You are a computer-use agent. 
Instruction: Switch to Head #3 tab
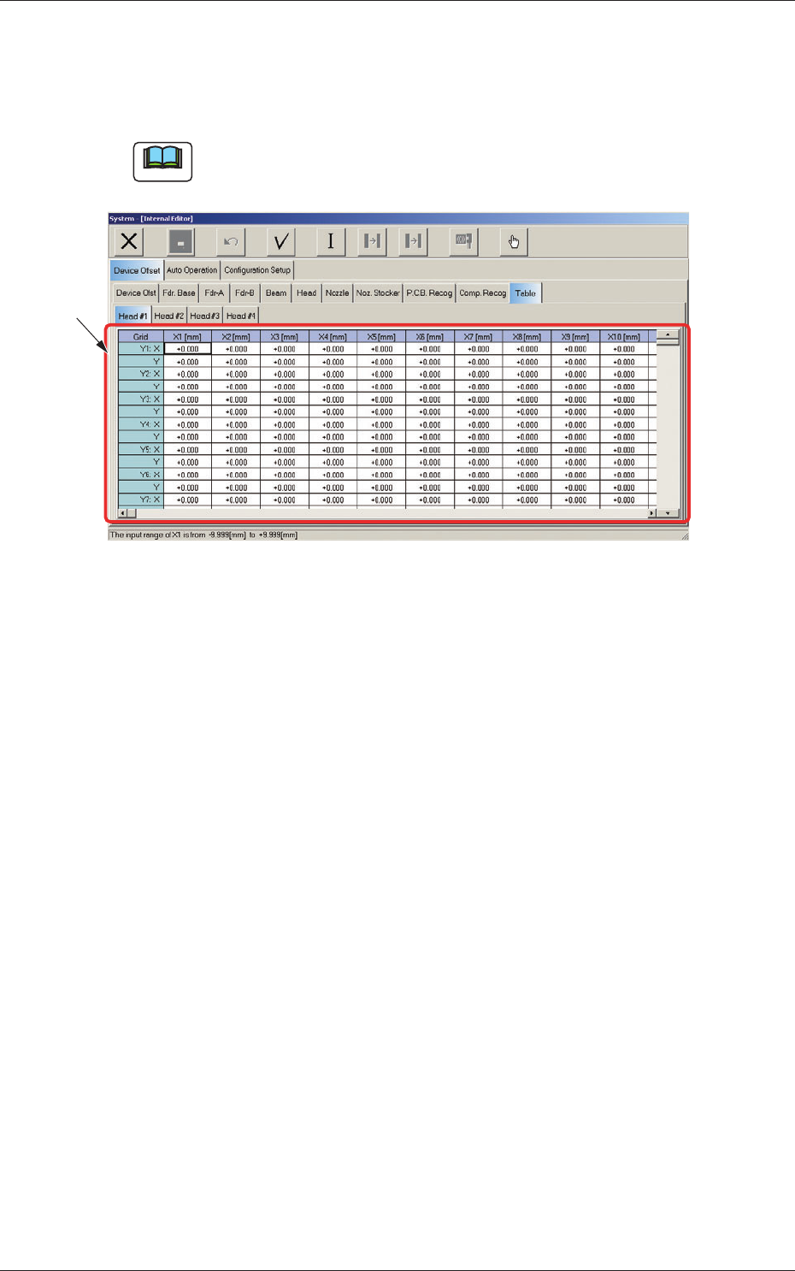pos(205,316)
